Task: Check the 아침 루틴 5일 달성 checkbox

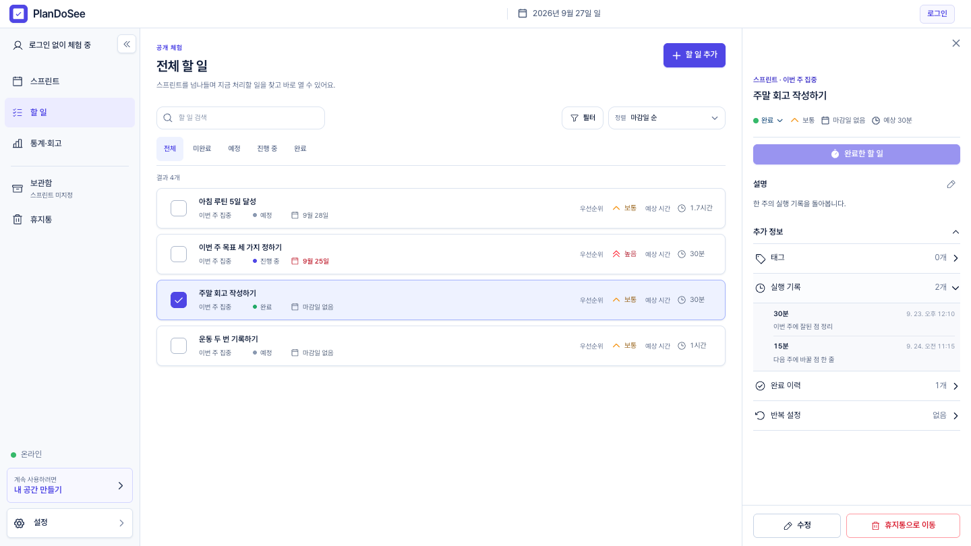Action: pyautogui.click(x=179, y=208)
